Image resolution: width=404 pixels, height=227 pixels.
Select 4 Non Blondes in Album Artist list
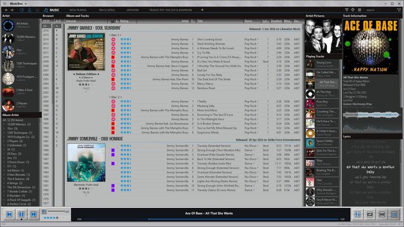[x=18, y=175]
